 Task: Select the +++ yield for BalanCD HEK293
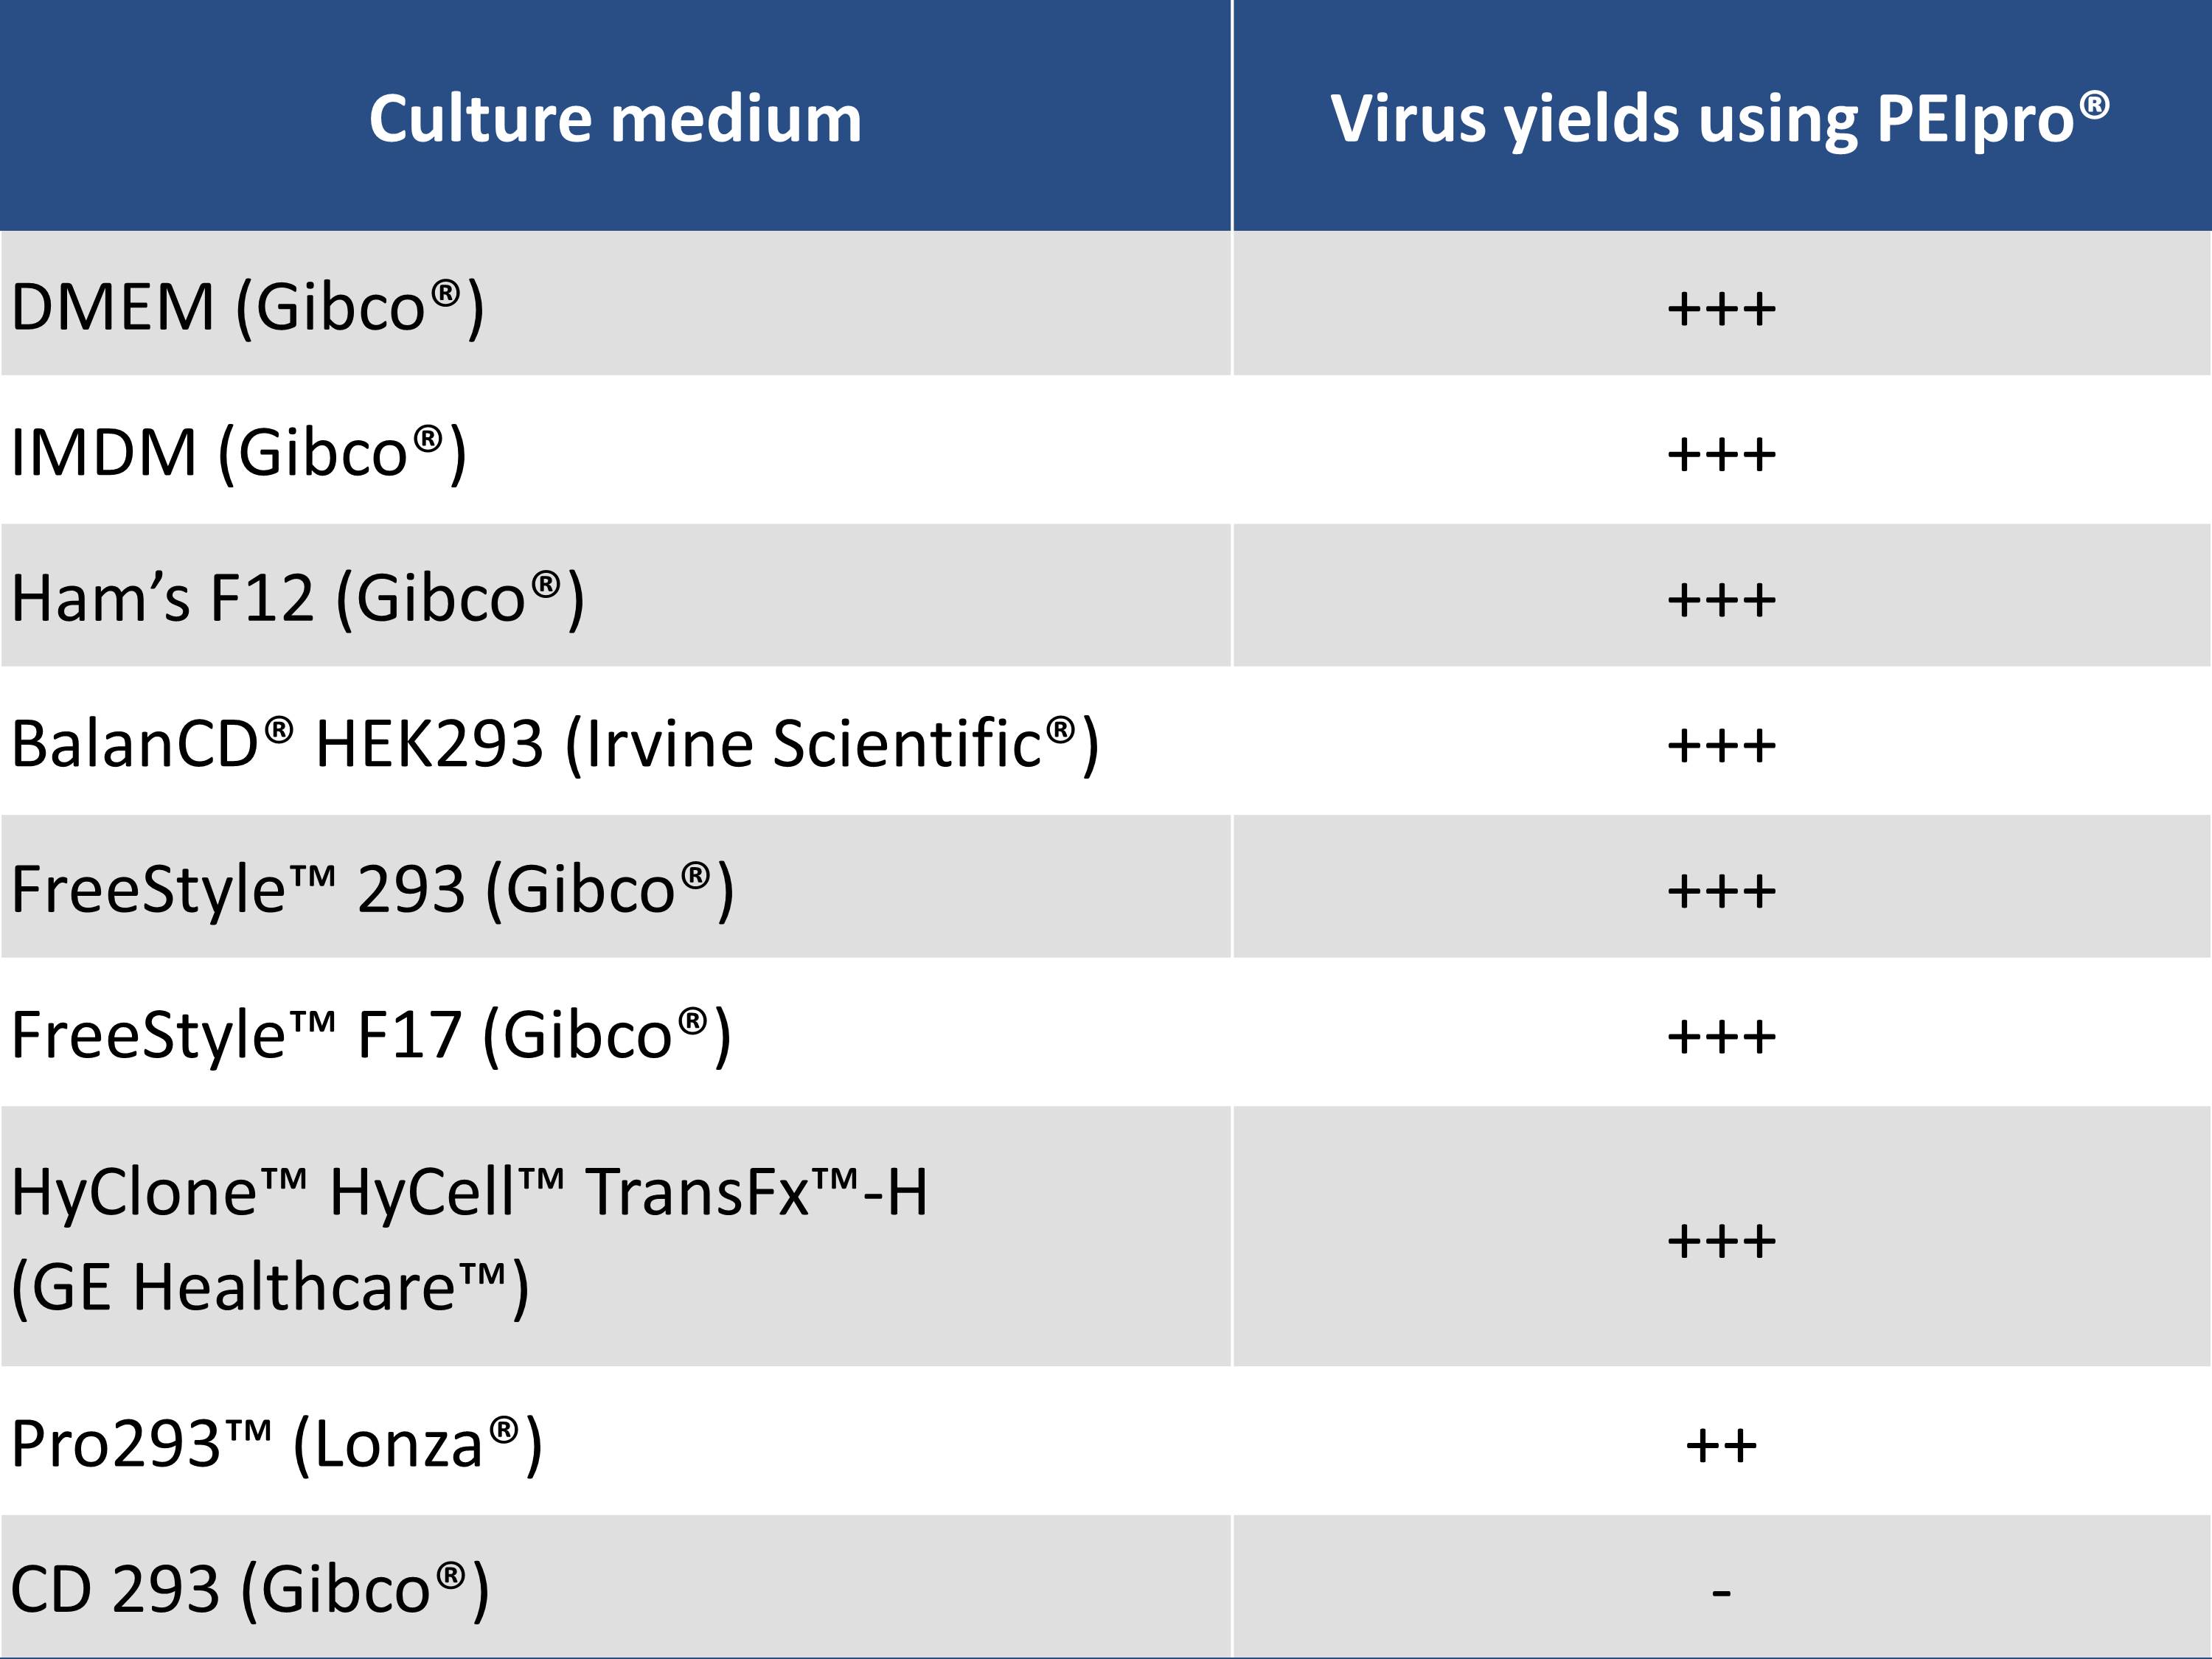coord(1721,745)
